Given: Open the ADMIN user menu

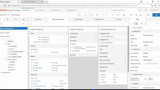Looking at the screenshot, I should [155, 10].
